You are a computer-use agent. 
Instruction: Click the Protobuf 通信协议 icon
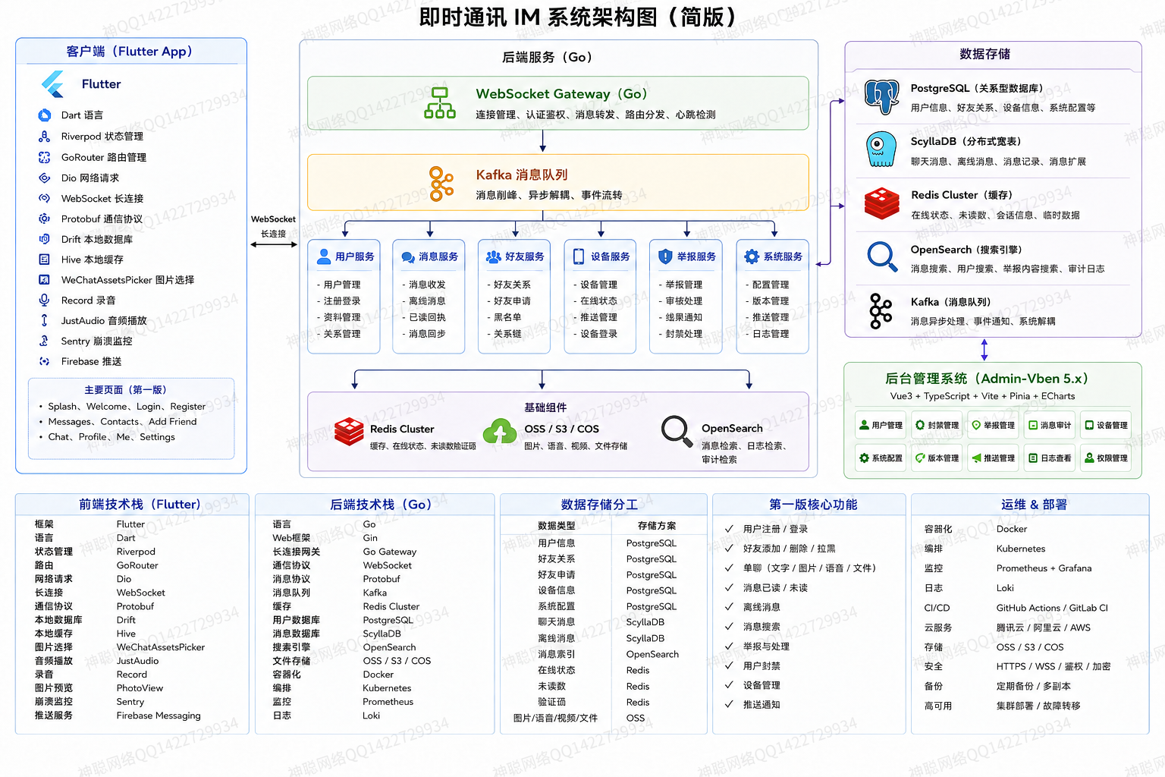click(44, 219)
